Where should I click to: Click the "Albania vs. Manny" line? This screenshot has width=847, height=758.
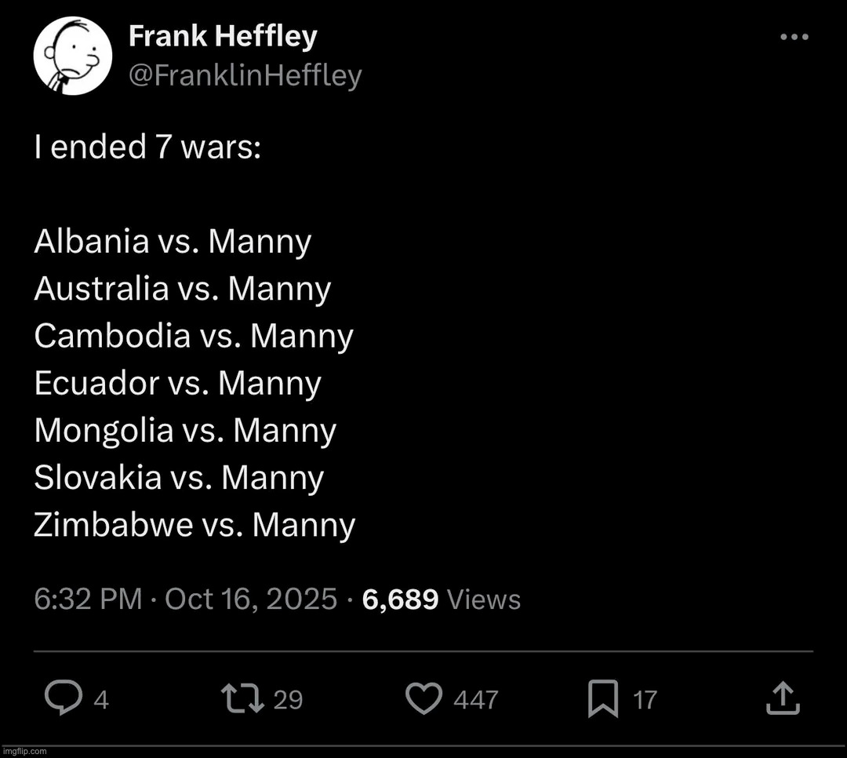173,242
